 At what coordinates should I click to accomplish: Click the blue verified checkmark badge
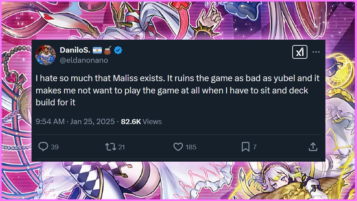pyautogui.click(x=119, y=51)
